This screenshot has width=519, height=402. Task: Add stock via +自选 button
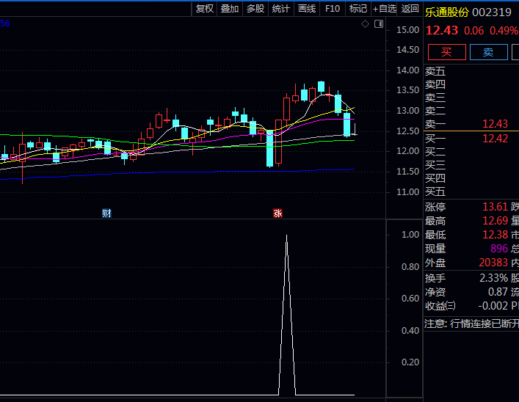[x=385, y=9]
